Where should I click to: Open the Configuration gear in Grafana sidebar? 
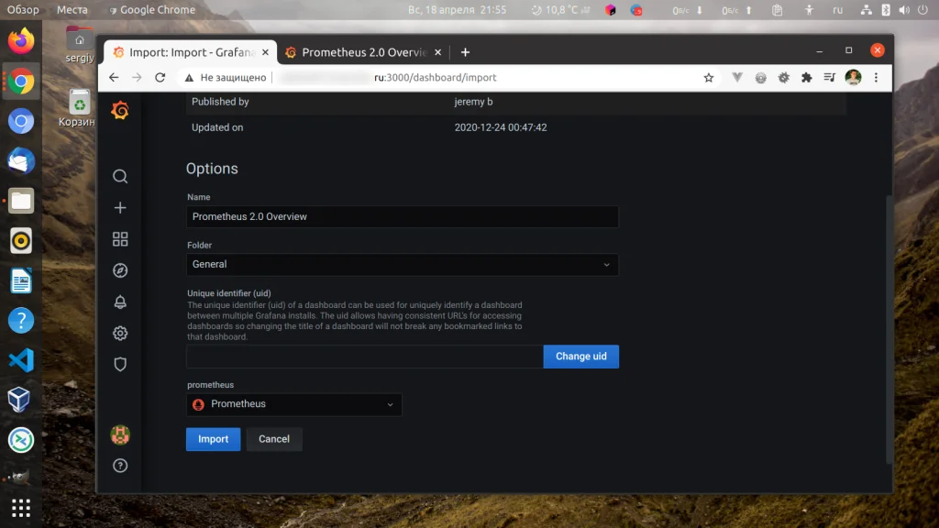(120, 333)
